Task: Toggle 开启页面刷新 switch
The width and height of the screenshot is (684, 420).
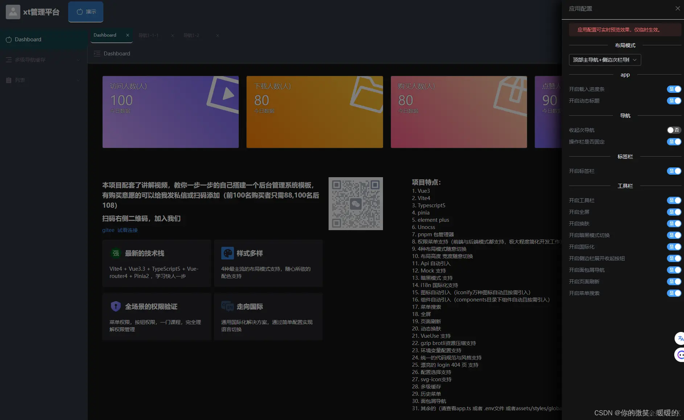Action: point(674,282)
